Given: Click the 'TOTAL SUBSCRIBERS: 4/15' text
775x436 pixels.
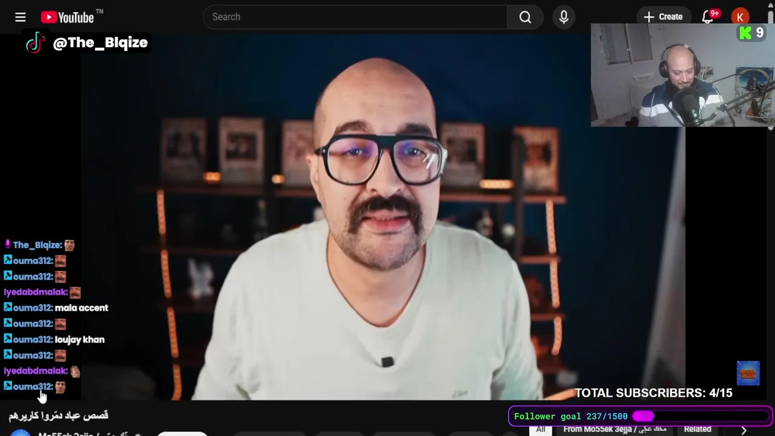Looking at the screenshot, I should point(653,393).
